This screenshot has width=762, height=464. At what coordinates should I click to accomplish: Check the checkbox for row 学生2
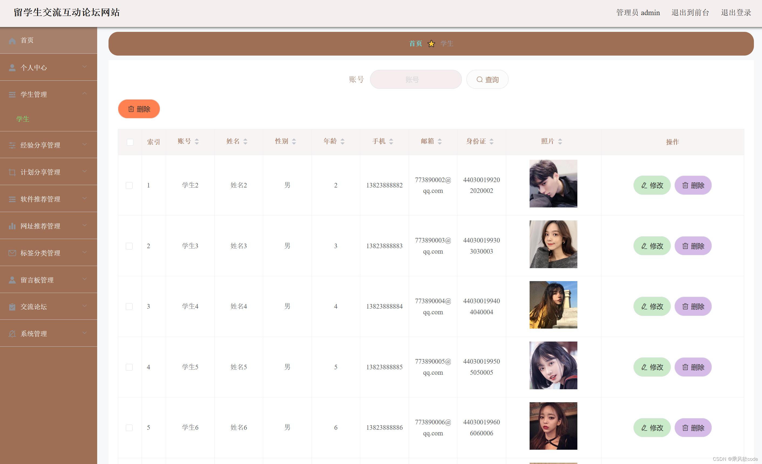(129, 186)
